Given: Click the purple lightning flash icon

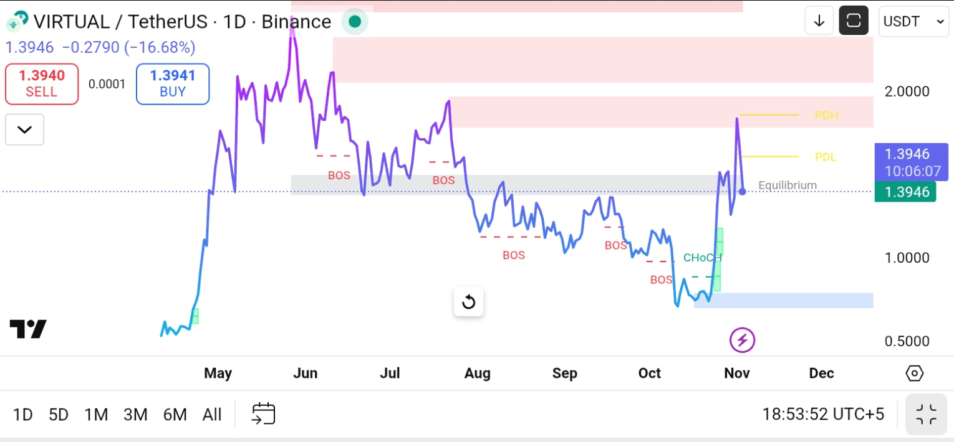Looking at the screenshot, I should click(742, 340).
